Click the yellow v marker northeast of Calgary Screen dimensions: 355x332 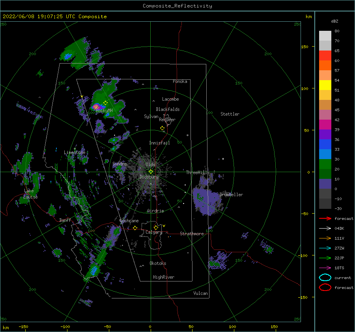coord(164,226)
